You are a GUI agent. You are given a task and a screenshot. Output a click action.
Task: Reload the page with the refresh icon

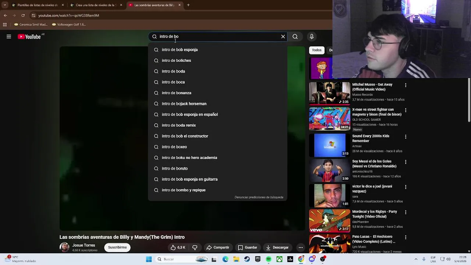pyautogui.click(x=23, y=15)
